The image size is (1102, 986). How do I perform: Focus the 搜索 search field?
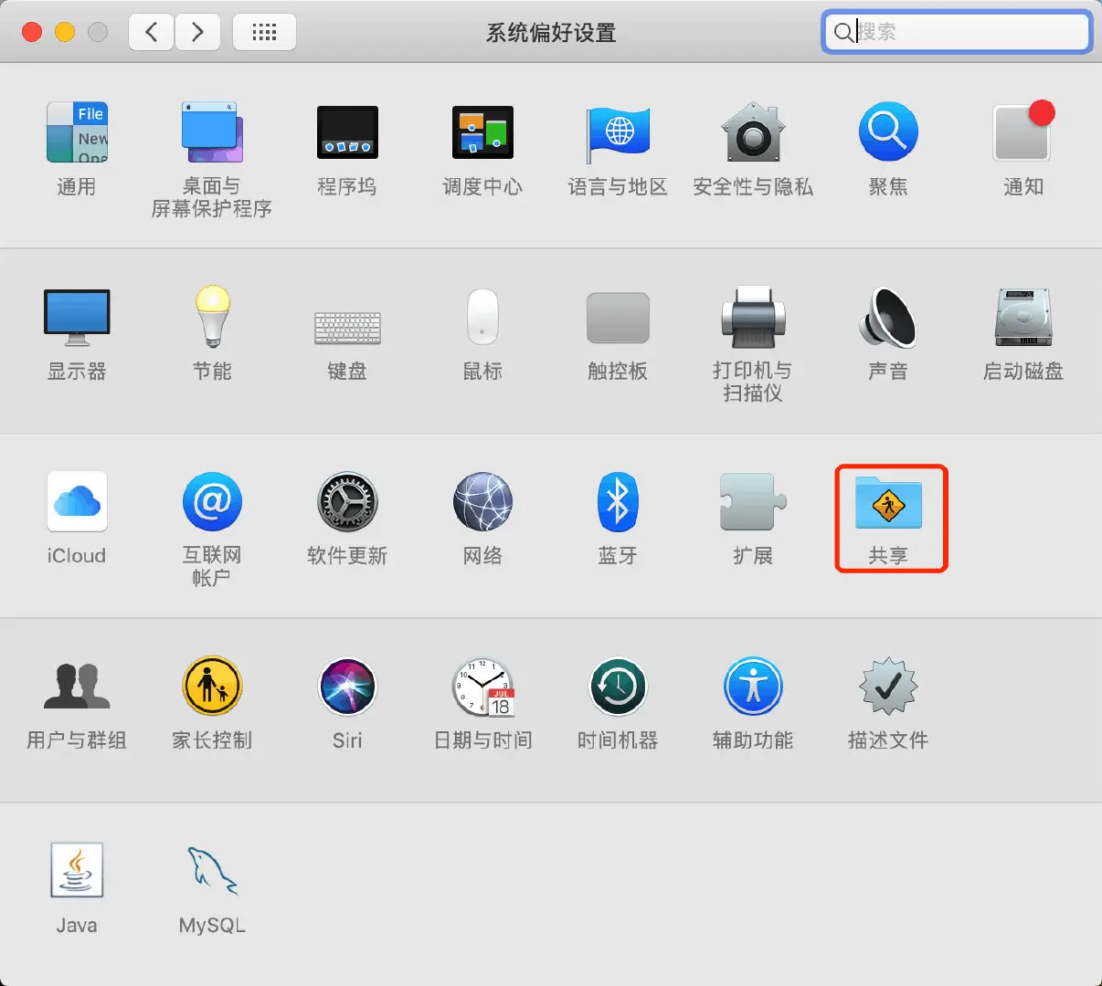point(957,32)
